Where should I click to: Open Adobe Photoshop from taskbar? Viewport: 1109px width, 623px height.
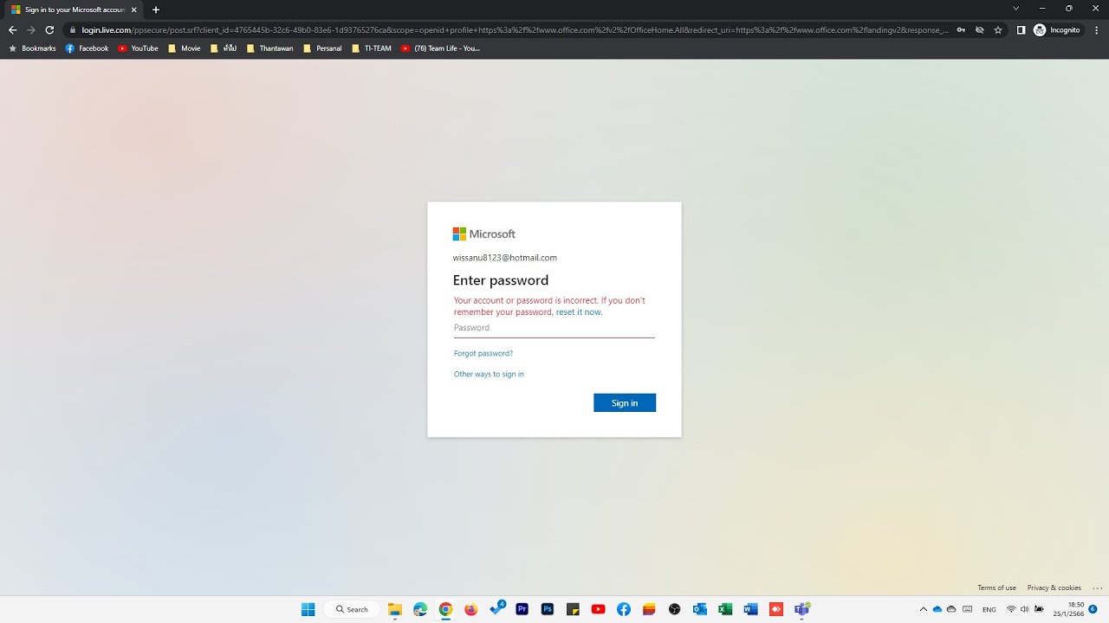tap(548, 609)
